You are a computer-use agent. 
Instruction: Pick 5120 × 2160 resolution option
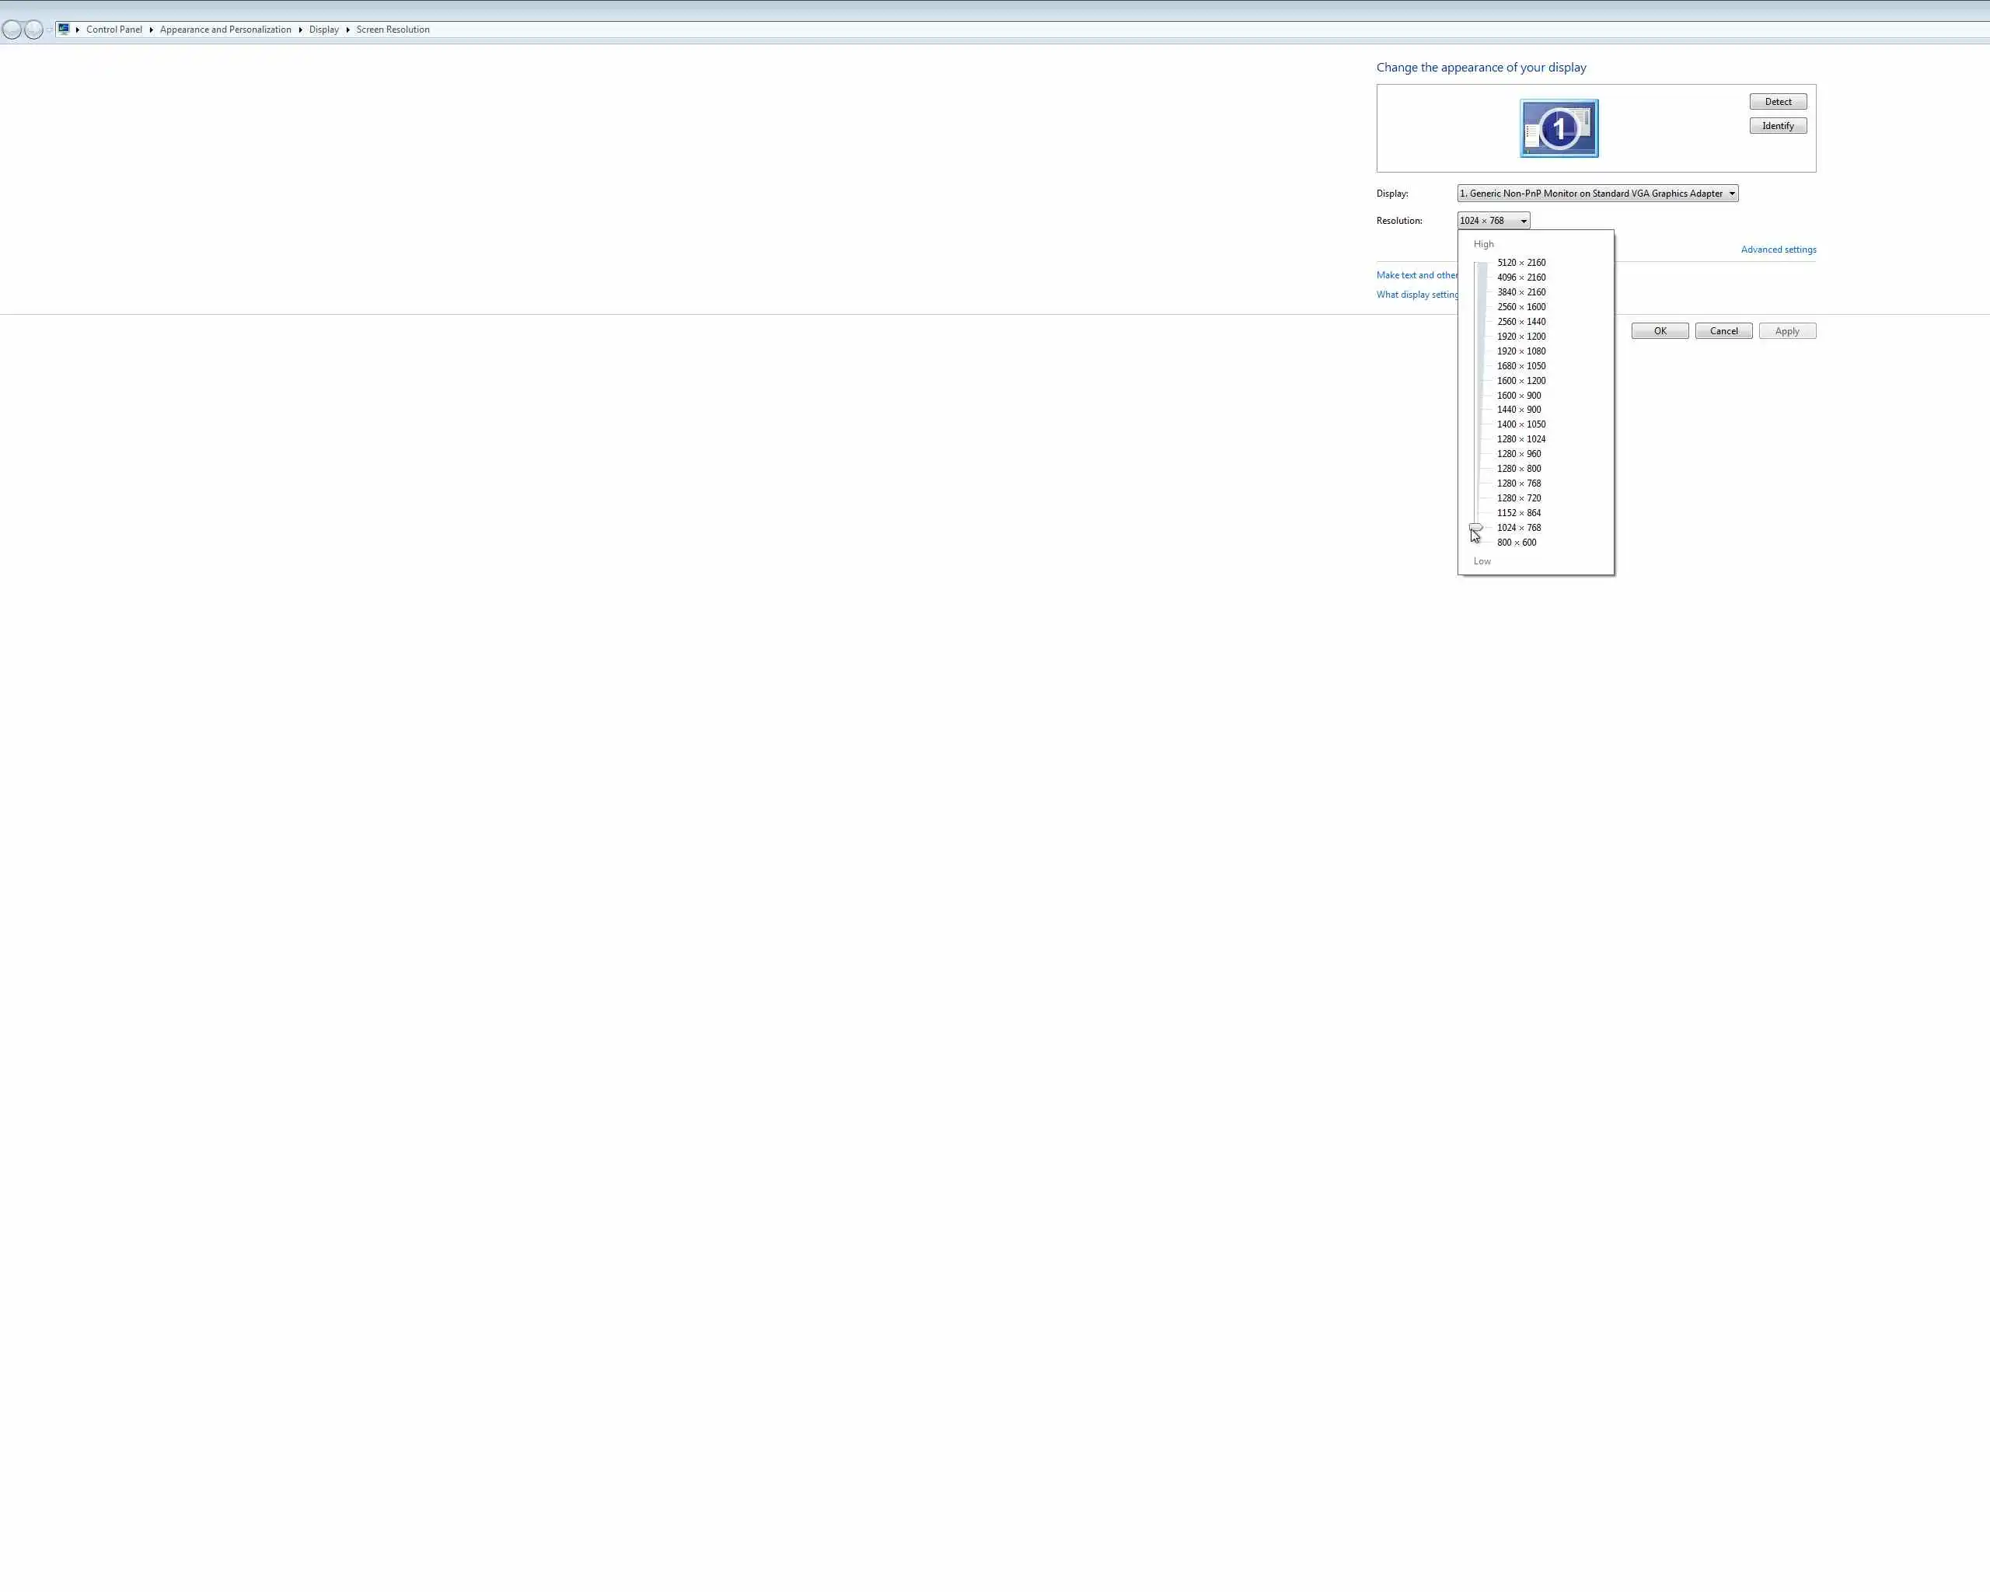[1520, 263]
